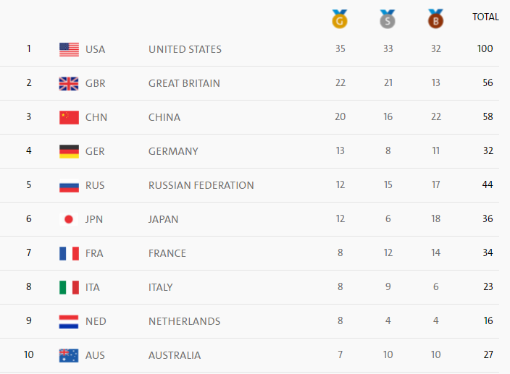
Task: Select the NETHERLANDS country name
Action: click(185, 321)
